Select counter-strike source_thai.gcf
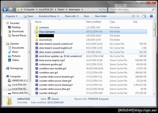This screenshot has height=113, width=158. point(91,89)
